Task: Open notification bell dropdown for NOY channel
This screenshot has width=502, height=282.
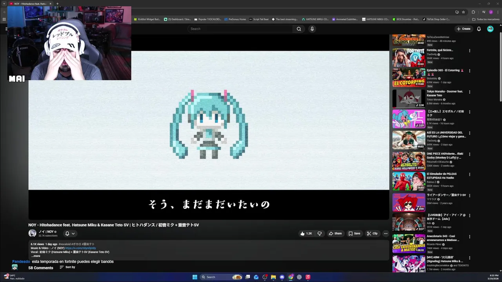Action: [x=69, y=233]
